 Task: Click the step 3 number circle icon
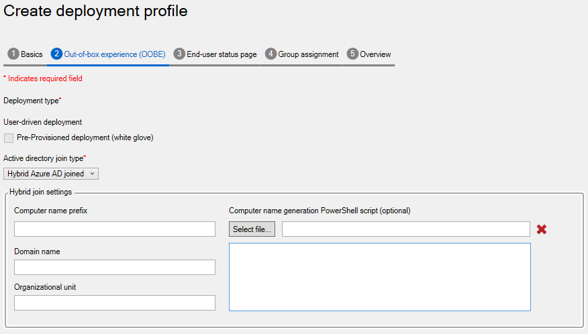(x=179, y=54)
